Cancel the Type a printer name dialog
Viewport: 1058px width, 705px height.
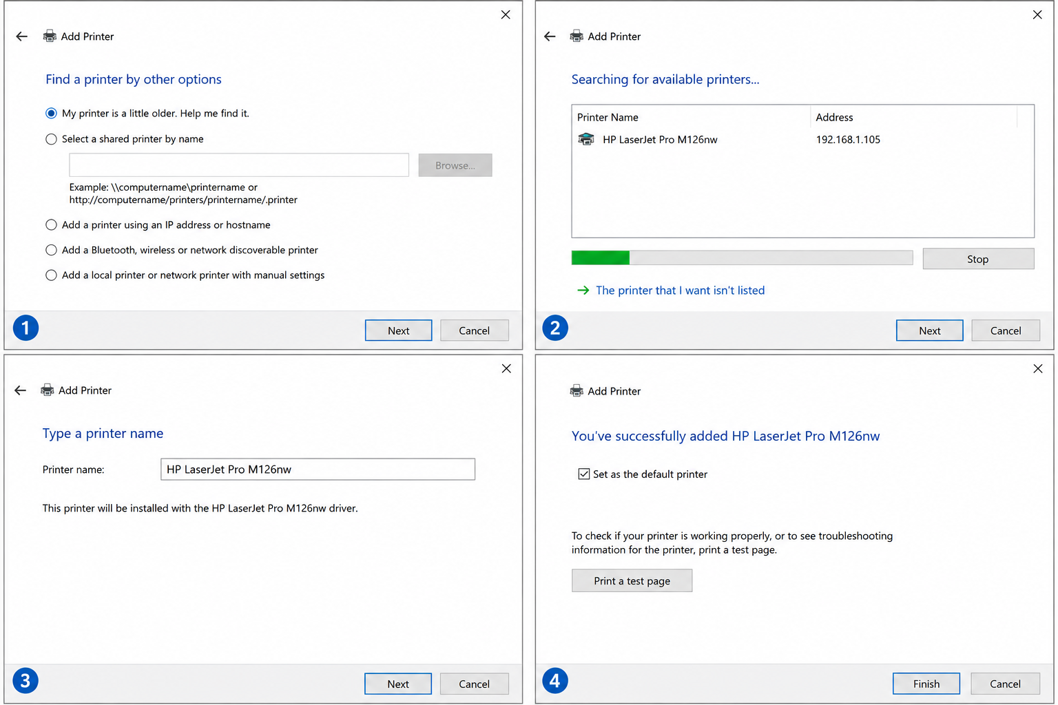pos(475,684)
